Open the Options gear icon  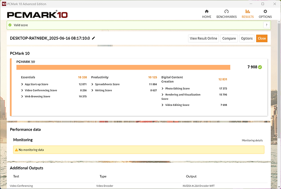pos(265,12)
